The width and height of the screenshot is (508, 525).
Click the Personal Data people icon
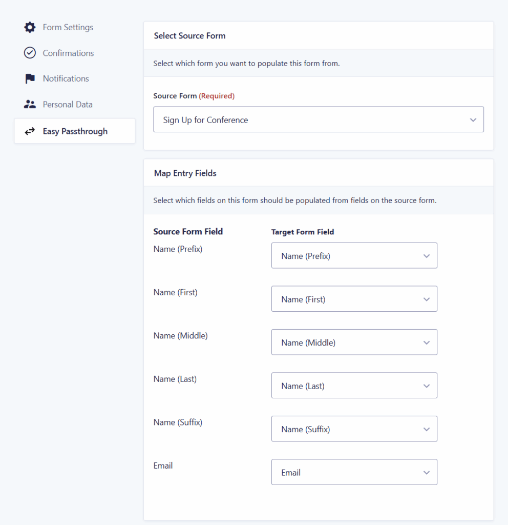(x=30, y=105)
